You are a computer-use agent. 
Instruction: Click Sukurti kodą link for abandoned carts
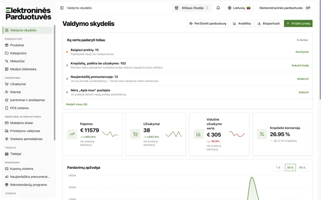300,65
